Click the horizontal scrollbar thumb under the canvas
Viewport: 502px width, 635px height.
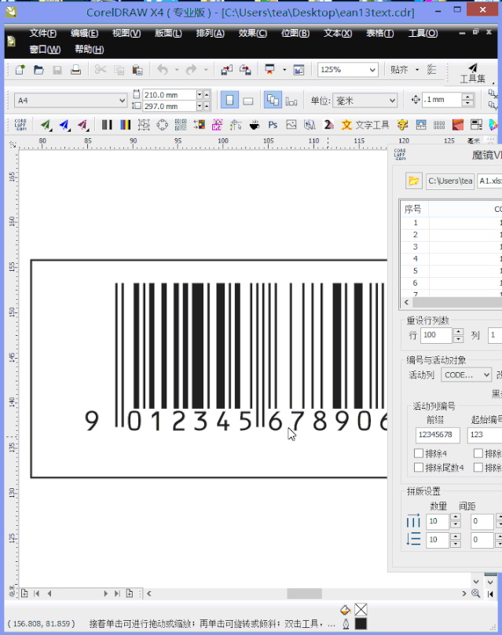click(304, 593)
